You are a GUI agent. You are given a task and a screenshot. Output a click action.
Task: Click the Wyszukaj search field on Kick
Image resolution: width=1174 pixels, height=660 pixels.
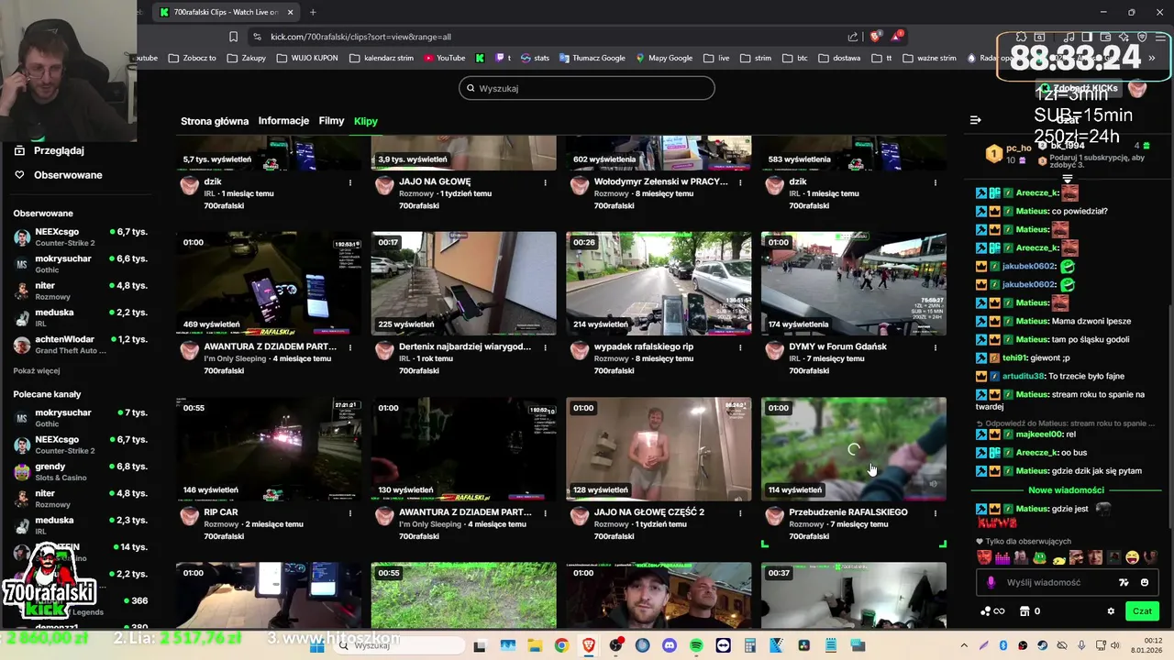pyautogui.click(x=587, y=88)
